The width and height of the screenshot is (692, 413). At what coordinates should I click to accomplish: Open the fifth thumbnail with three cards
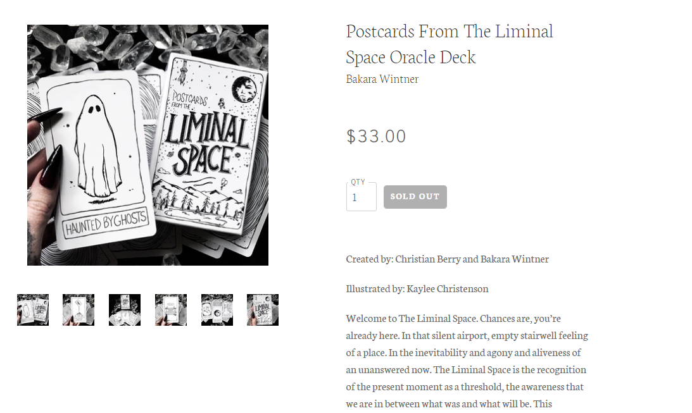(217, 310)
